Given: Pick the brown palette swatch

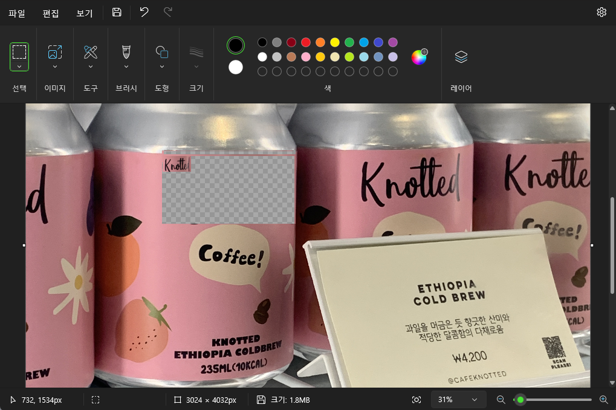Looking at the screenshot, I should pyautogui.click(x=291, y=57).
